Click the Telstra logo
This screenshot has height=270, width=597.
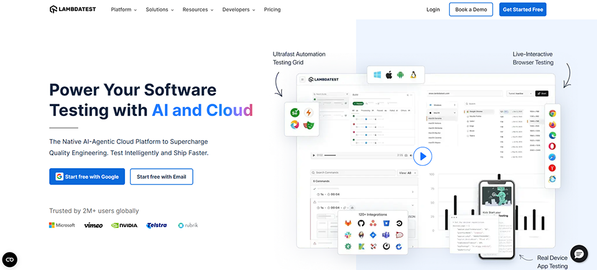[x=157, y=225]
